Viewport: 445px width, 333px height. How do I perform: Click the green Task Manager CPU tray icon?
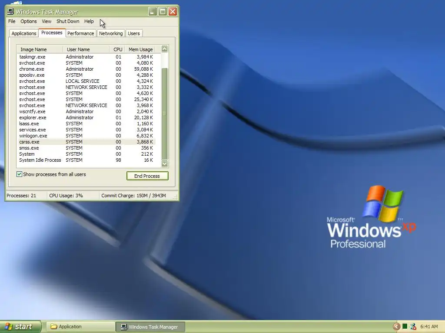[x=405, y=326]
